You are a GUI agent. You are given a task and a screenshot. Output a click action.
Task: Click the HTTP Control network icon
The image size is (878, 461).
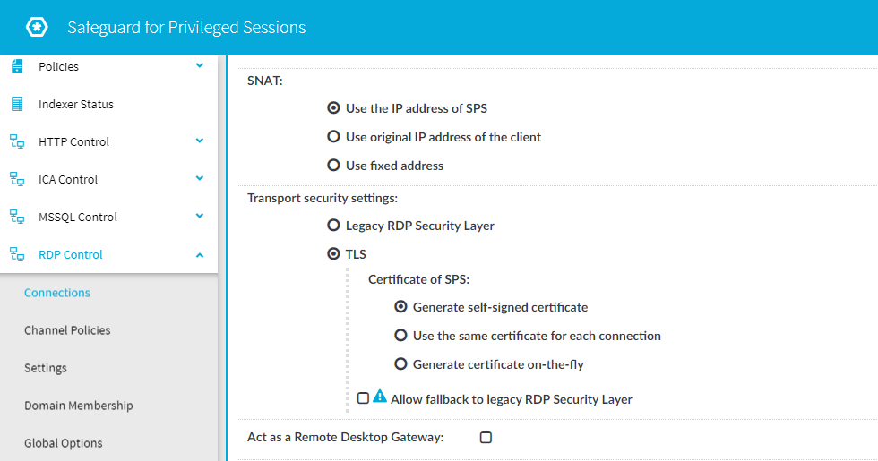pos(17,141)
